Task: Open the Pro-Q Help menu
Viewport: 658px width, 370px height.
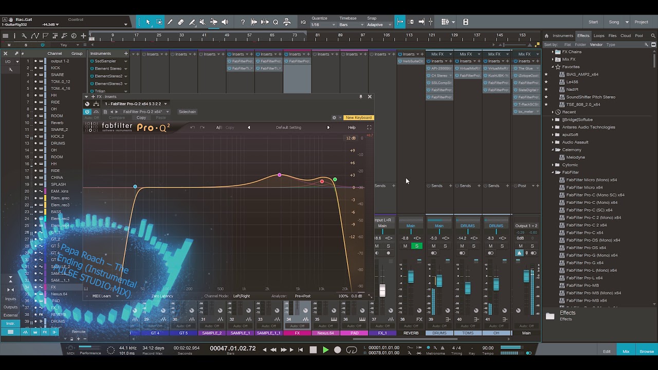Action: tap(352, 127)
